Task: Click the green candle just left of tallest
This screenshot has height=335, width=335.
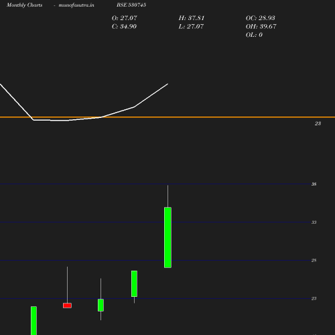Action: pos(134,283)
